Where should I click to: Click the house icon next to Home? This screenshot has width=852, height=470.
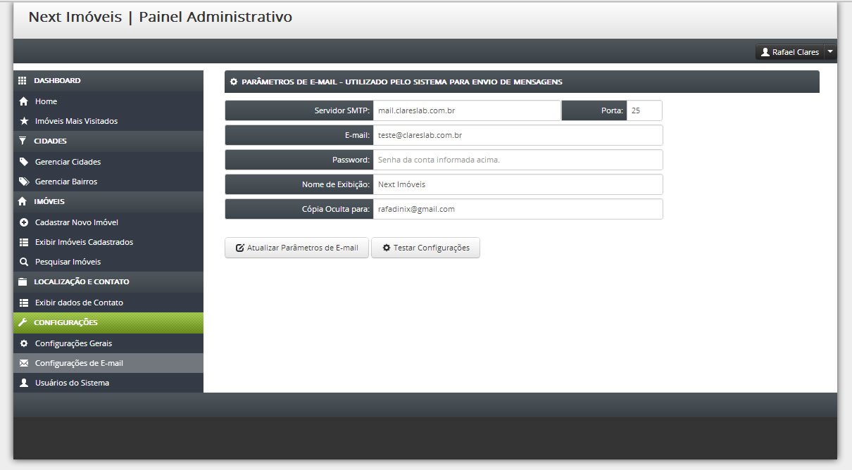(x=23, y=101)
